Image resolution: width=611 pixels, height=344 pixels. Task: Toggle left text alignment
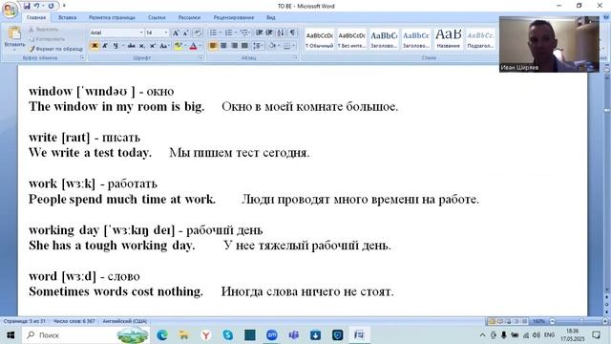pyautogui.click(x=213, y=46)
